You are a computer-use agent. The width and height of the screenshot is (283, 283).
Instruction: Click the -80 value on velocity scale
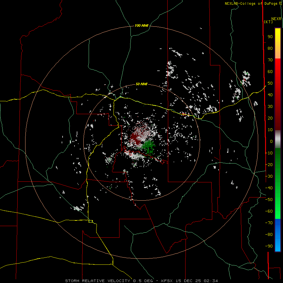tap(269, 235)
